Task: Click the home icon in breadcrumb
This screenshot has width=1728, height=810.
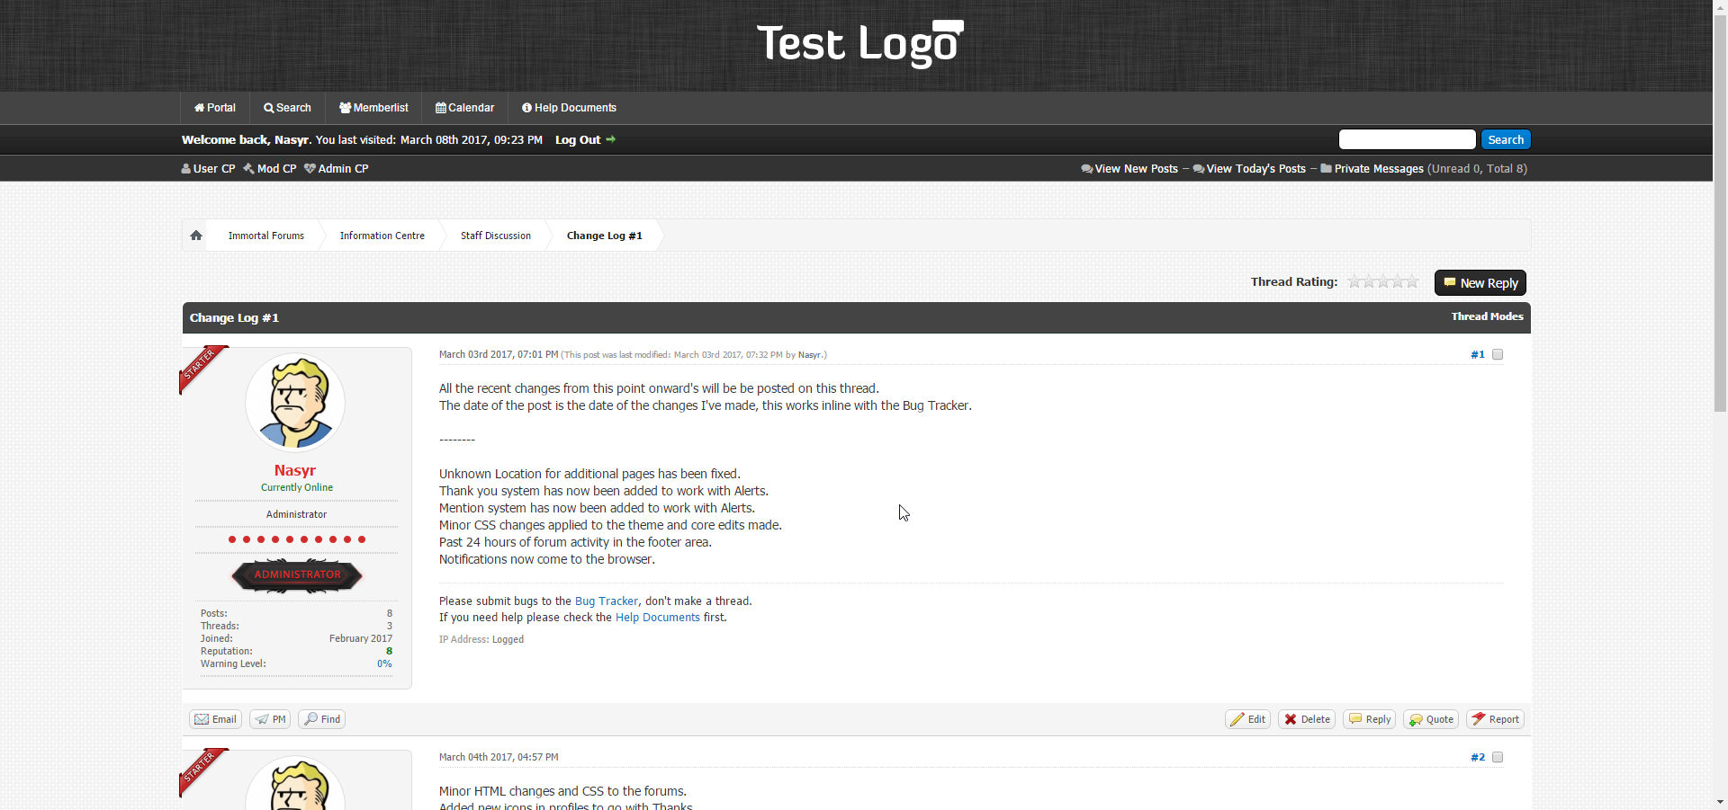Action: pyautogui.click(x=196, y=236)
